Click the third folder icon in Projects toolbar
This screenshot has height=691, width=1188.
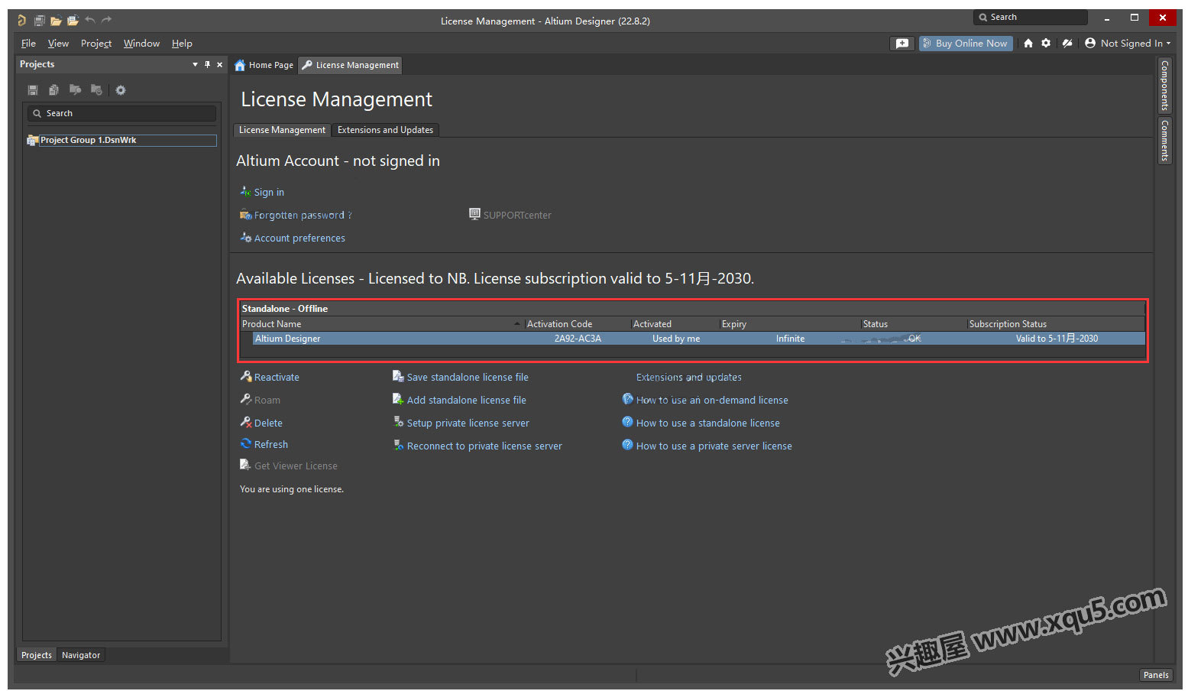75,90
